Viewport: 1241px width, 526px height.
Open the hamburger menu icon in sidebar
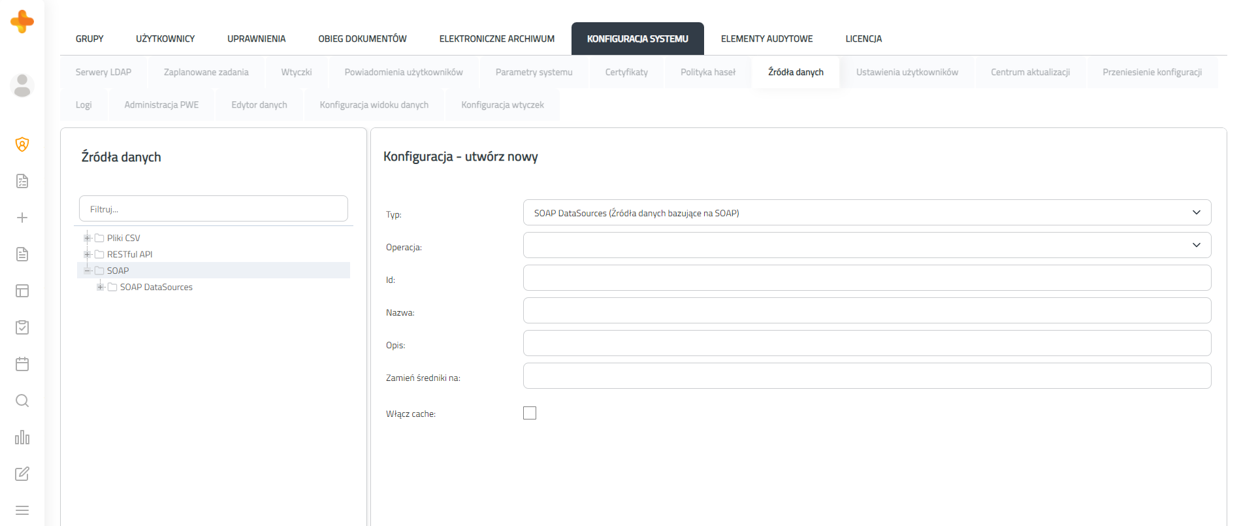coord(22,510)
